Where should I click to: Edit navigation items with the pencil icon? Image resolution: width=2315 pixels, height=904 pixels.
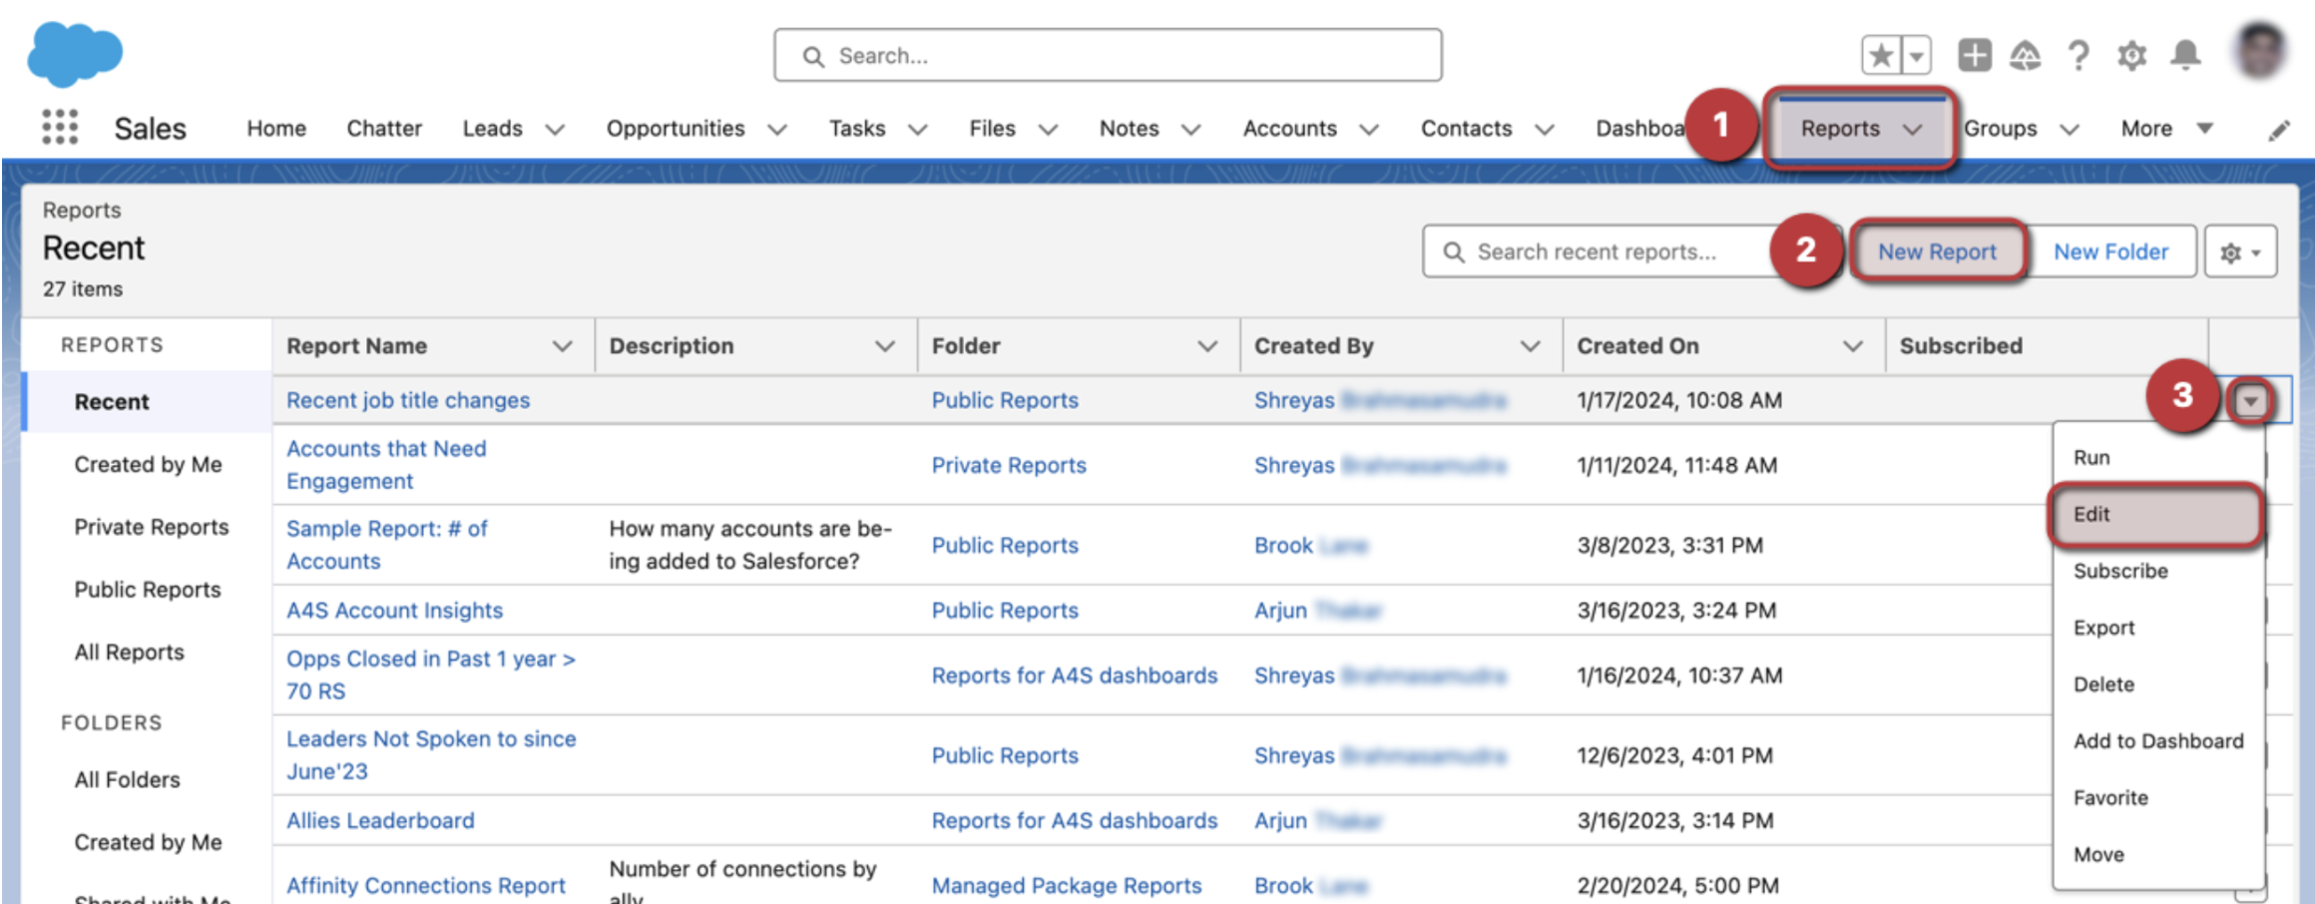[2279, 128]
